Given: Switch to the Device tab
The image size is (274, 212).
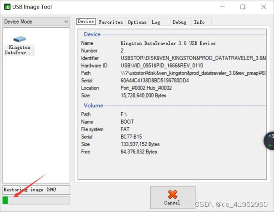Looking at the screenshot, I should tap(86, 22).
